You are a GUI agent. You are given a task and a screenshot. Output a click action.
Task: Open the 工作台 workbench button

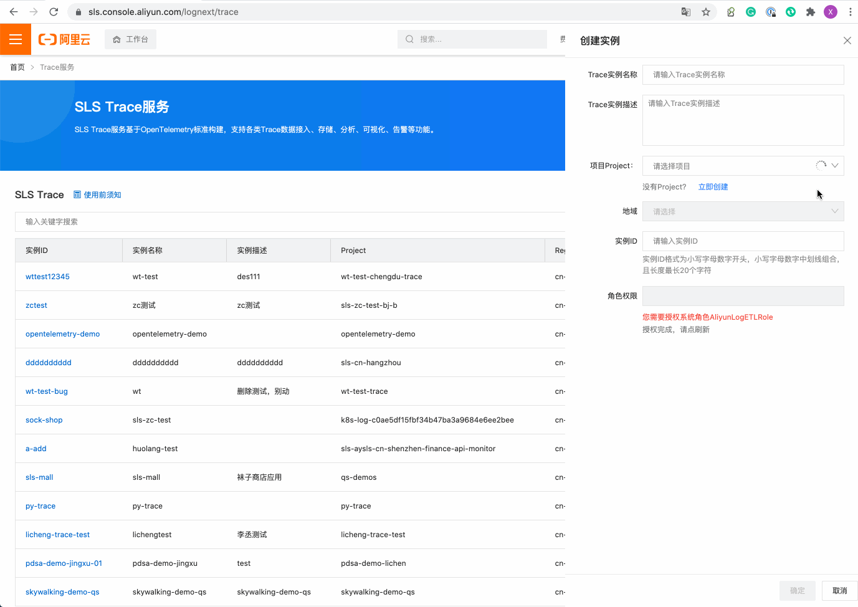point(130,39)
